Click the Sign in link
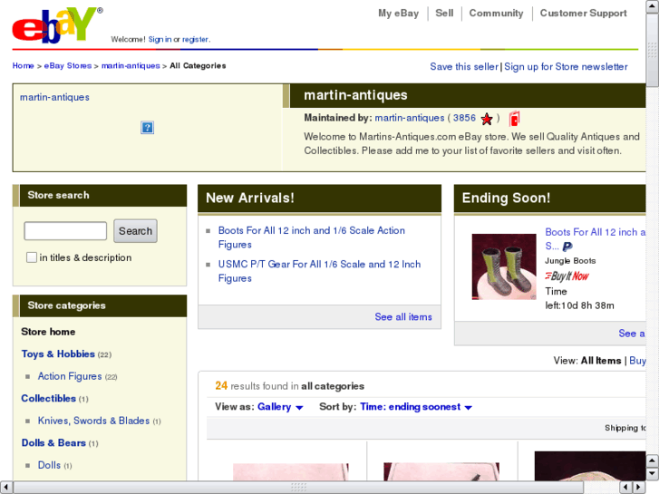The height and width of the screenshot is (494, 659). point(160,39)
